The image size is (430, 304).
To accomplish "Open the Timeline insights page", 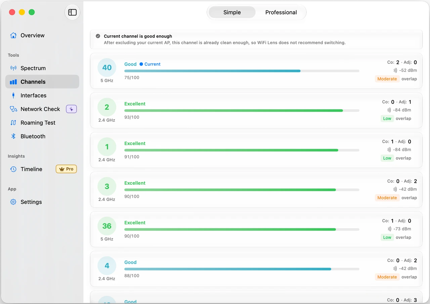I will pyautogui.click(x=42, y=169).
